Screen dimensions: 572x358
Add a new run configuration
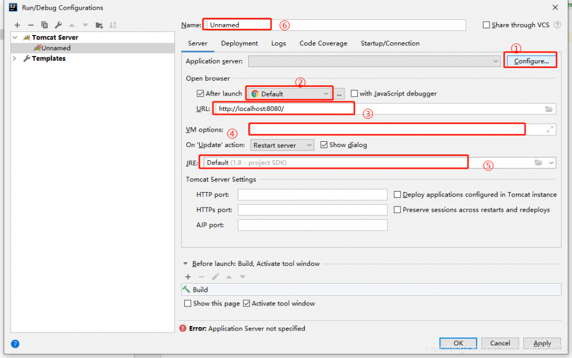coord(17,25)
